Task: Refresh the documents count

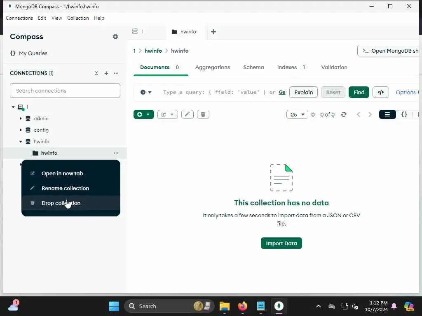Action: [x=344, y=114]
